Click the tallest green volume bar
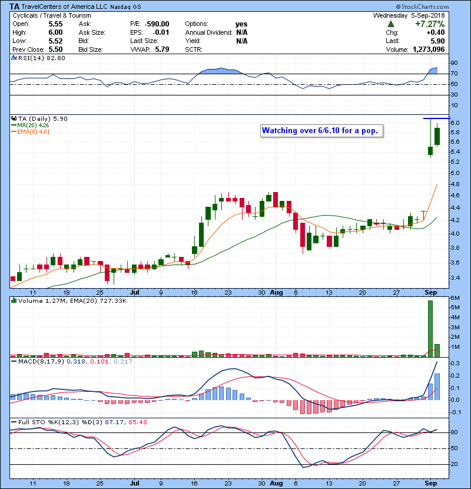Image resolution: width=471 pixels, height=489 pixels. (430, 329)
